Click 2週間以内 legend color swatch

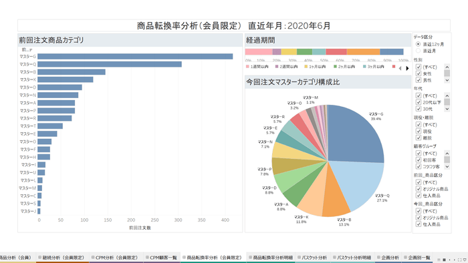point(277,67)
